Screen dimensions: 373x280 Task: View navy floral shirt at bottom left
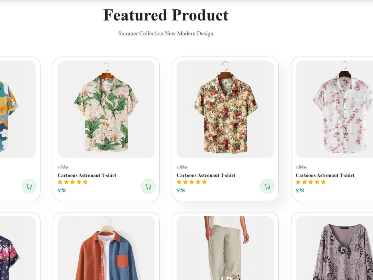[x=18, y=248]
